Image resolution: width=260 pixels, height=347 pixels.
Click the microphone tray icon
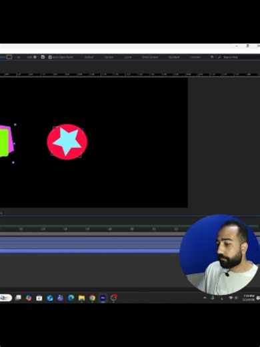[213, 298]
